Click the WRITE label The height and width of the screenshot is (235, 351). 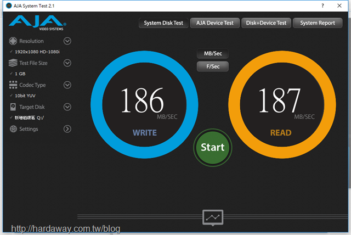[145, 133]
